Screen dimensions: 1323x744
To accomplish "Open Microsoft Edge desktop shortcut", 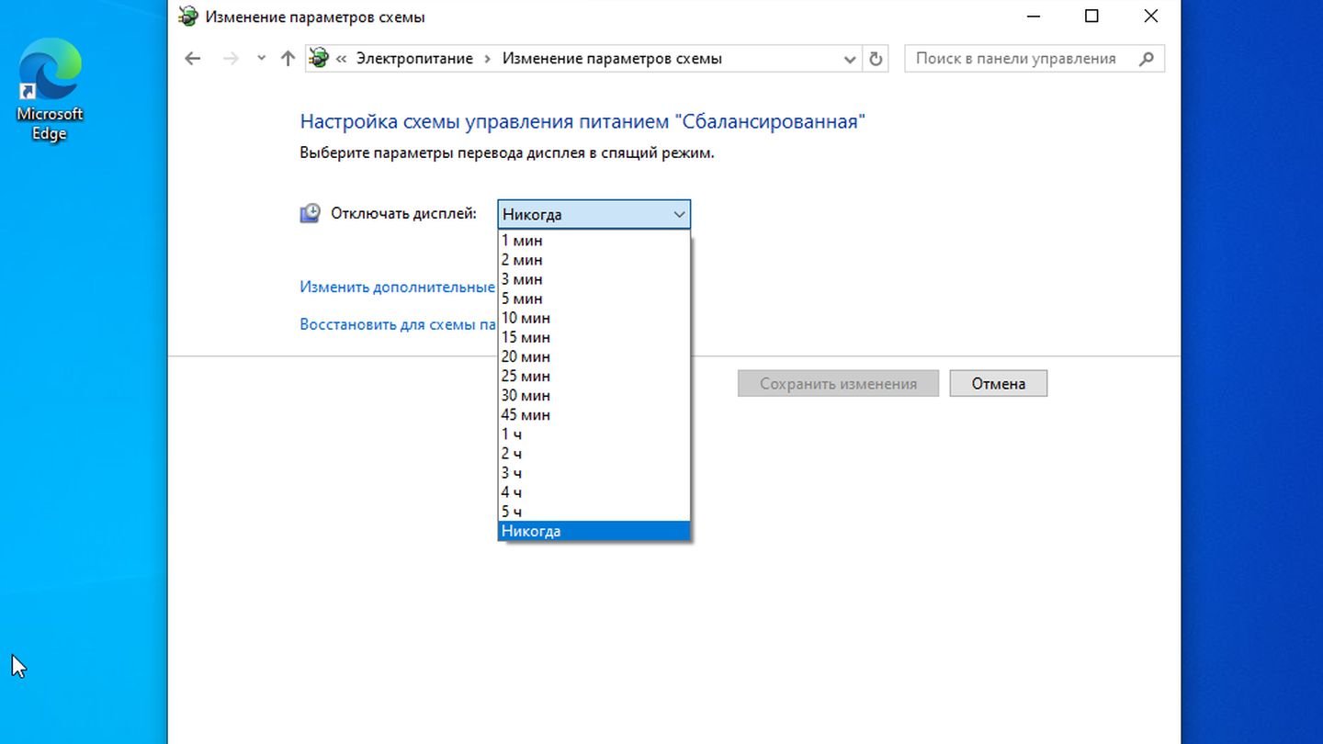I will 50,89.
